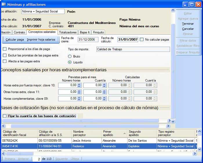Check Proporcional a los días de paga
Image resolution: width=203 pixels, height=163 pixels.
point(5,49)
